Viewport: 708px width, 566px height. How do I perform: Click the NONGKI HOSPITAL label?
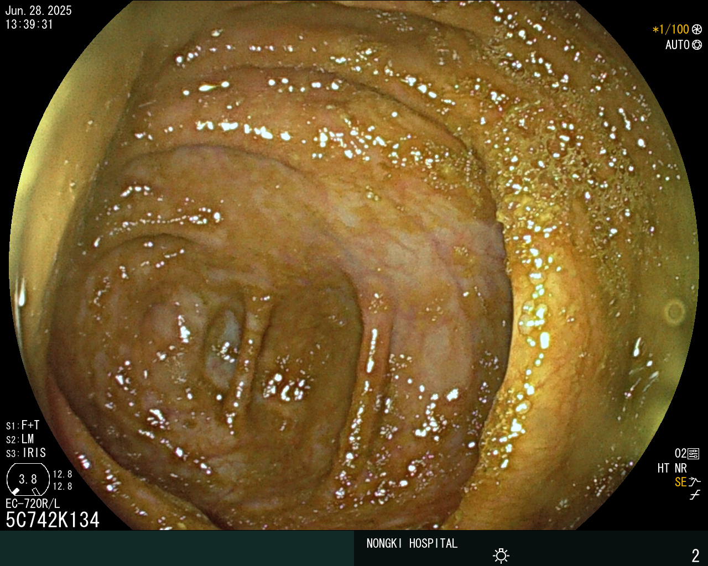(x=412, y=543)
